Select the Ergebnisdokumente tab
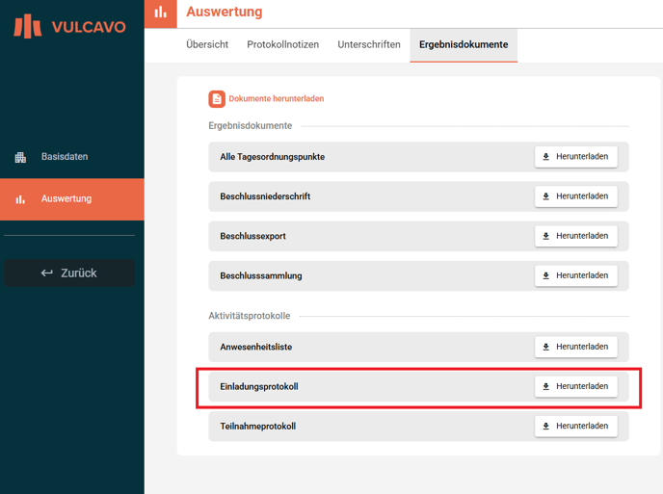The image size is (663, 494). (464, 45)
